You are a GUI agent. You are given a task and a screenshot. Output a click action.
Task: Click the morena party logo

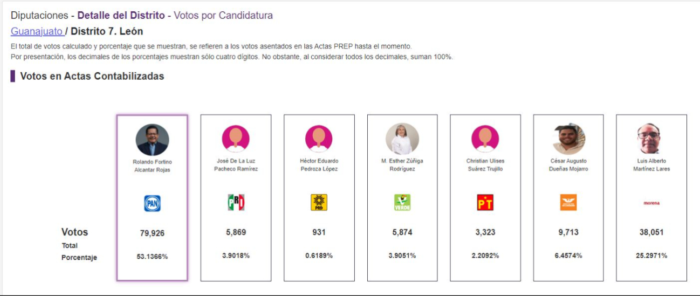pos(651,203)
